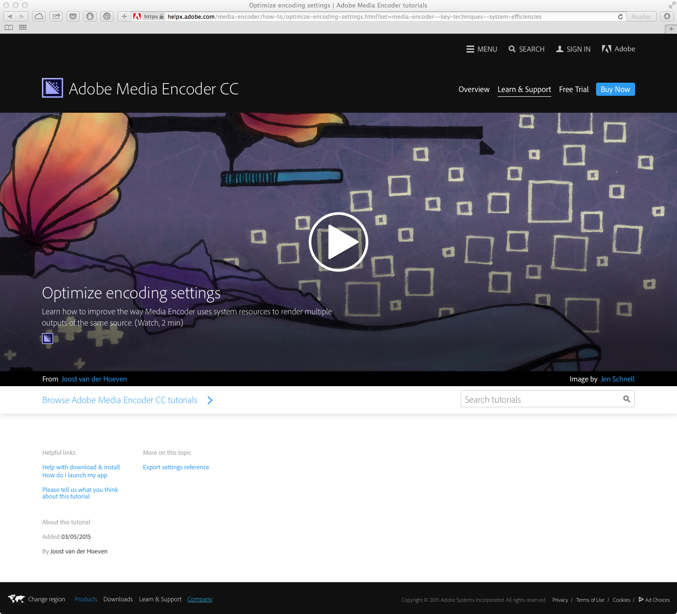Open Help with download & install link
677x614 pixels.
(81, 467)
